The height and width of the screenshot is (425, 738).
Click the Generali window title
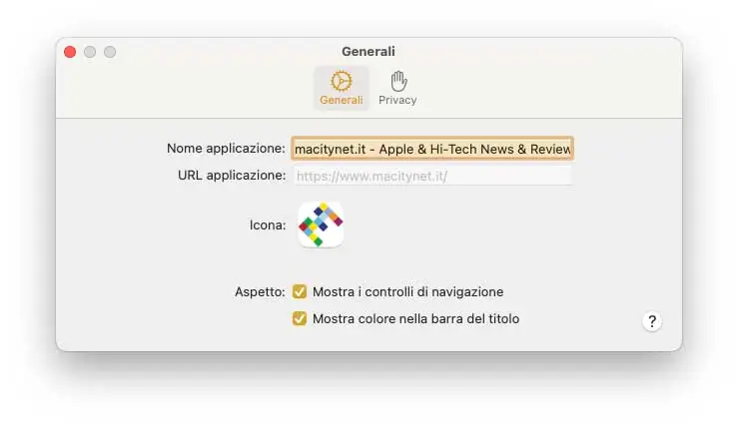pos(369,51)
